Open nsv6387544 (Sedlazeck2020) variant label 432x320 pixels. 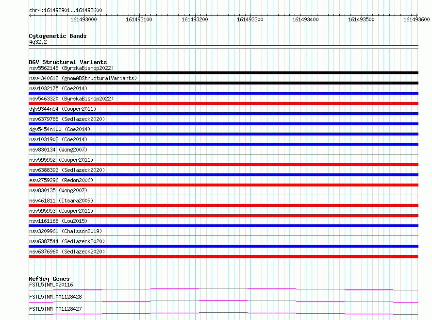[67, 241]
